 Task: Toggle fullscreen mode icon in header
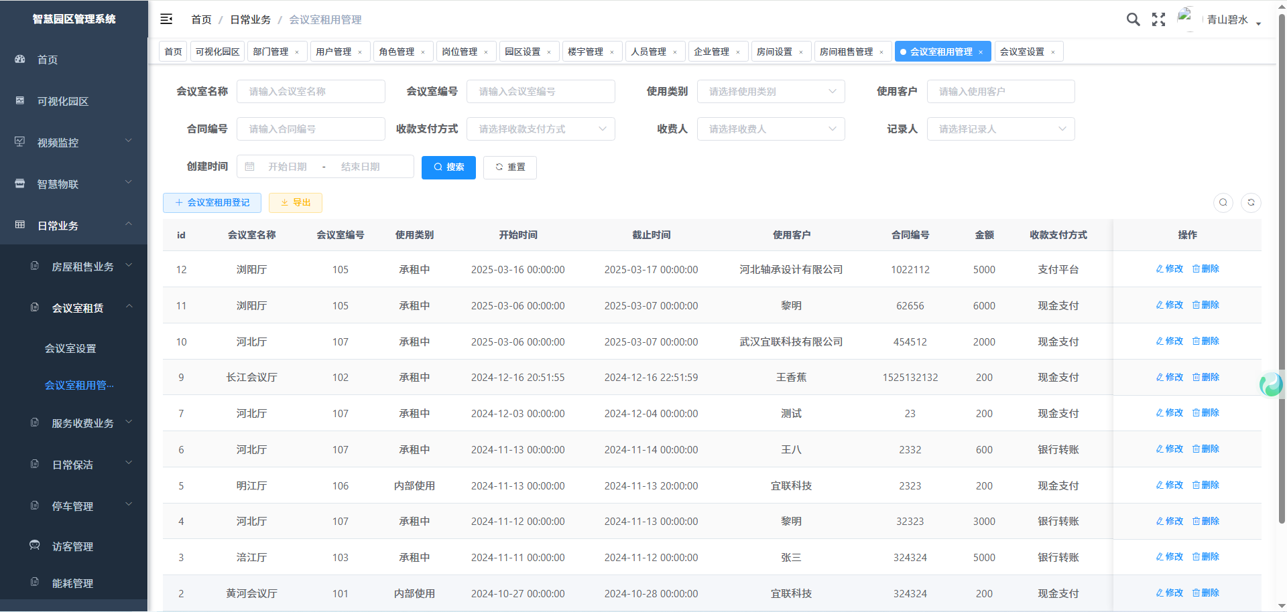click(1158, 19)
